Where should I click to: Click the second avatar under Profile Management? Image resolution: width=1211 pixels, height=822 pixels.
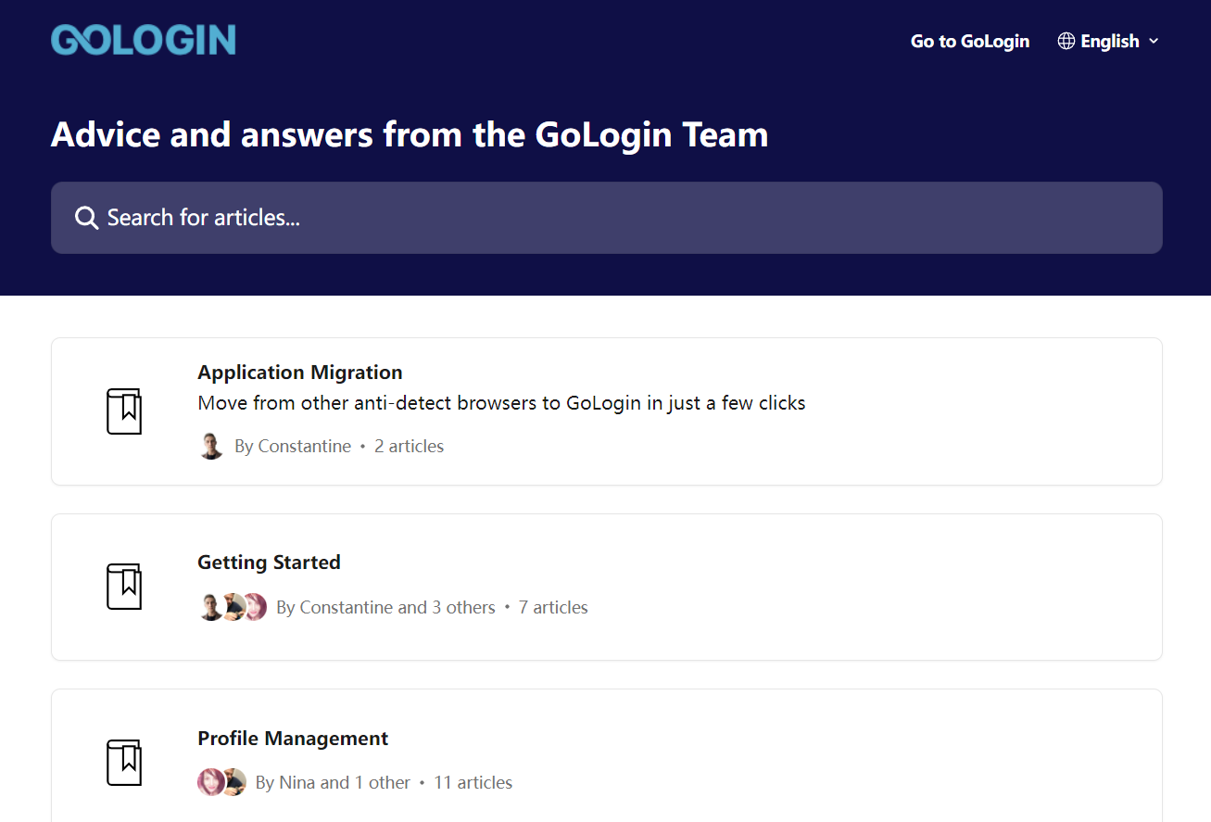pos(233,782)
